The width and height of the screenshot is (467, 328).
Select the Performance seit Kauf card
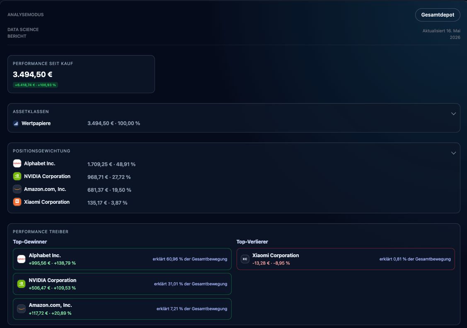pos(81,74)
